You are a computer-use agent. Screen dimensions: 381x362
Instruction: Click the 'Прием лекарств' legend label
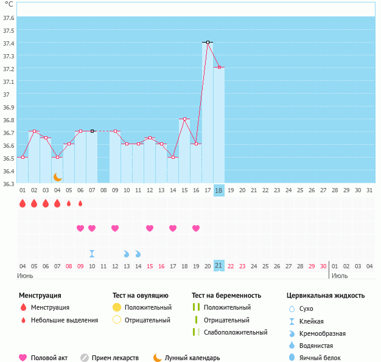click(115, 358)
